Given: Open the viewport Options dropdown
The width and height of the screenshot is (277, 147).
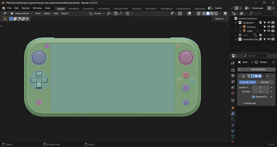Looking at the screenshot, I should pos(221,19).
